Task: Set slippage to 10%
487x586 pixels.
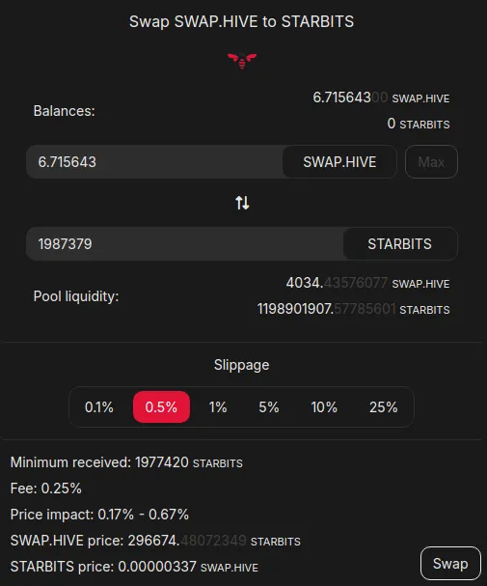Action: tap(324, 407)
